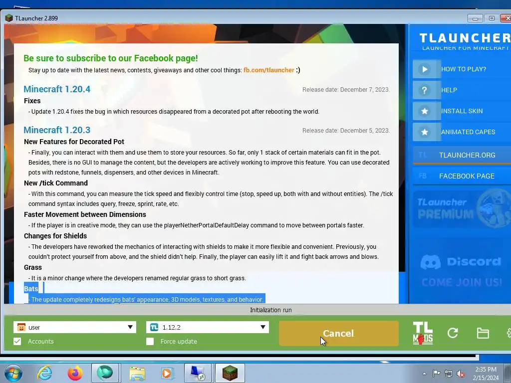
Task: Launch Internet Explorer from the taskbar
Action: [x=44, y=373]
